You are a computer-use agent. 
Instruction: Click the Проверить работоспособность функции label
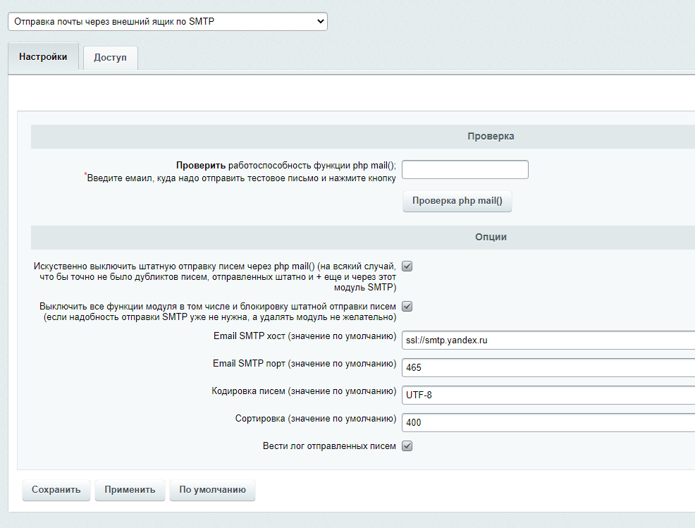(x=285, y=165)
